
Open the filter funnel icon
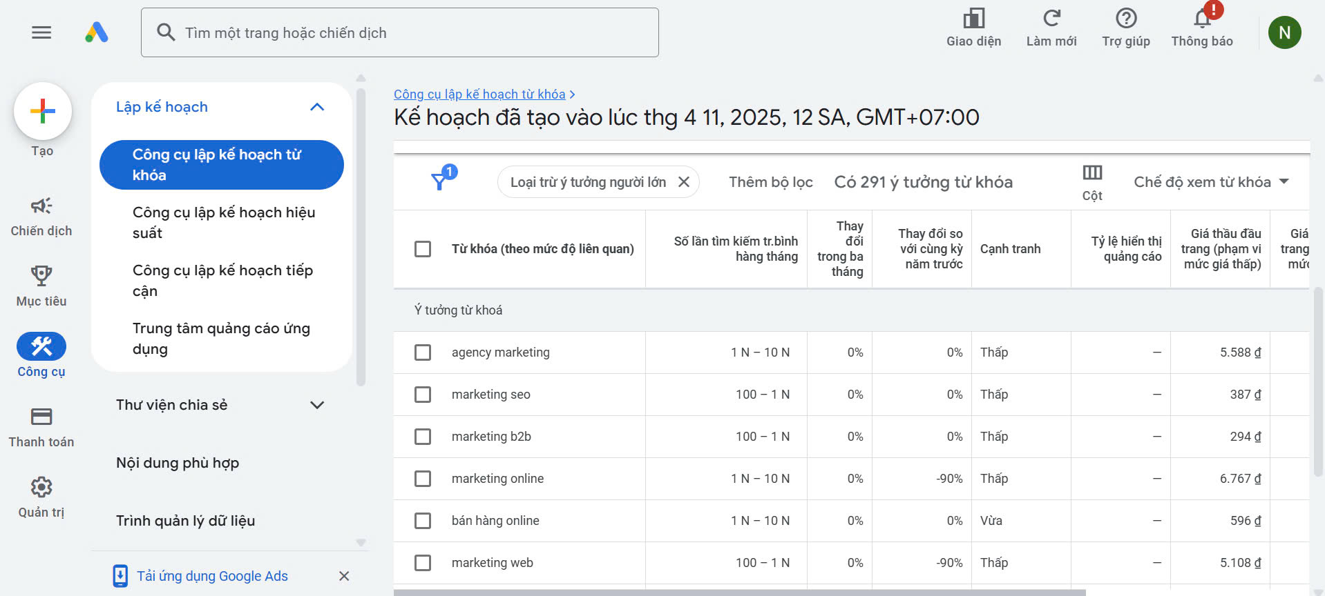[439, 181]
